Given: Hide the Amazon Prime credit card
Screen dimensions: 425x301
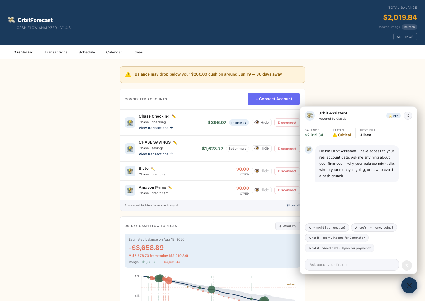Looking at the screenshot, I should tap(262, 190).
